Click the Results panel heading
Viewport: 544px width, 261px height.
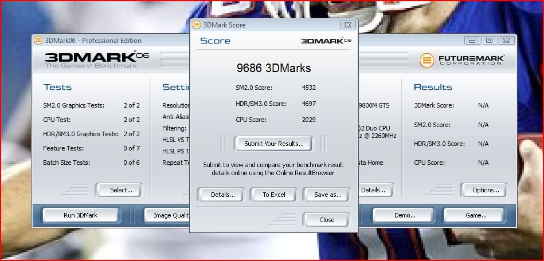click(433, 87)
